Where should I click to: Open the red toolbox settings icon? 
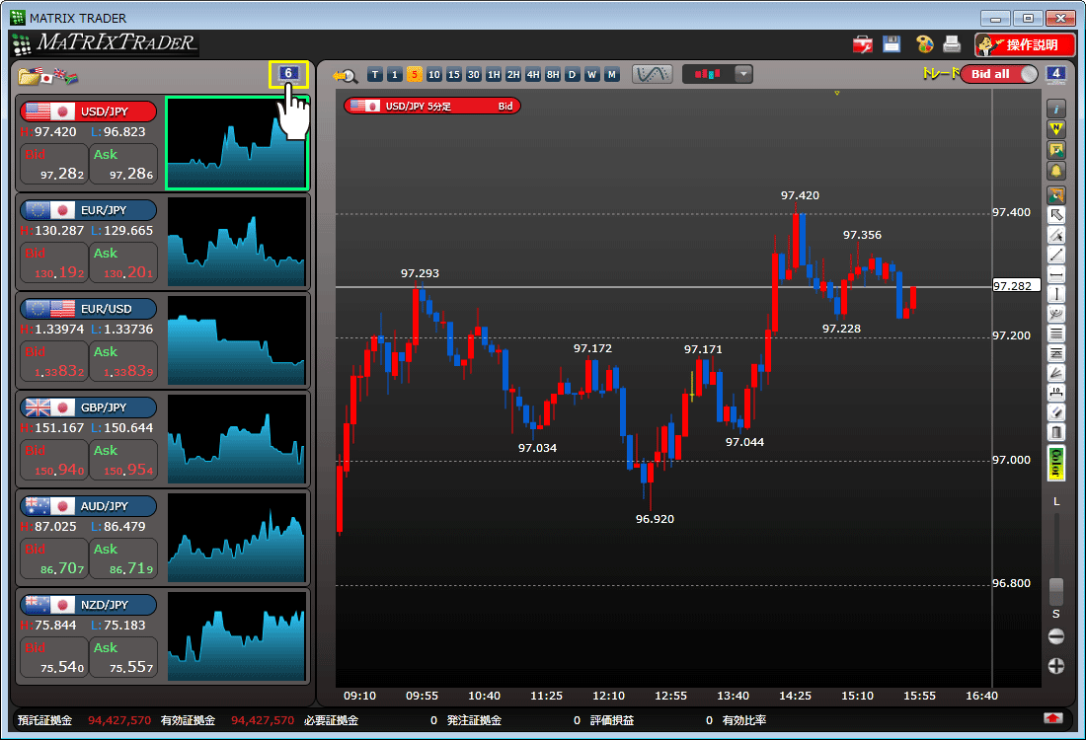click(862, 45)
